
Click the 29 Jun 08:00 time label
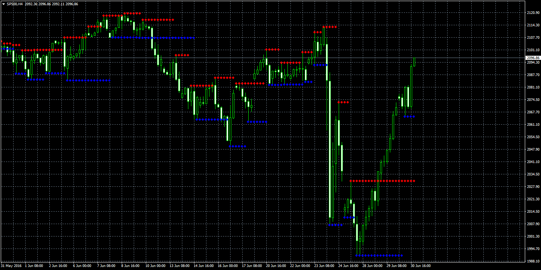396,266
